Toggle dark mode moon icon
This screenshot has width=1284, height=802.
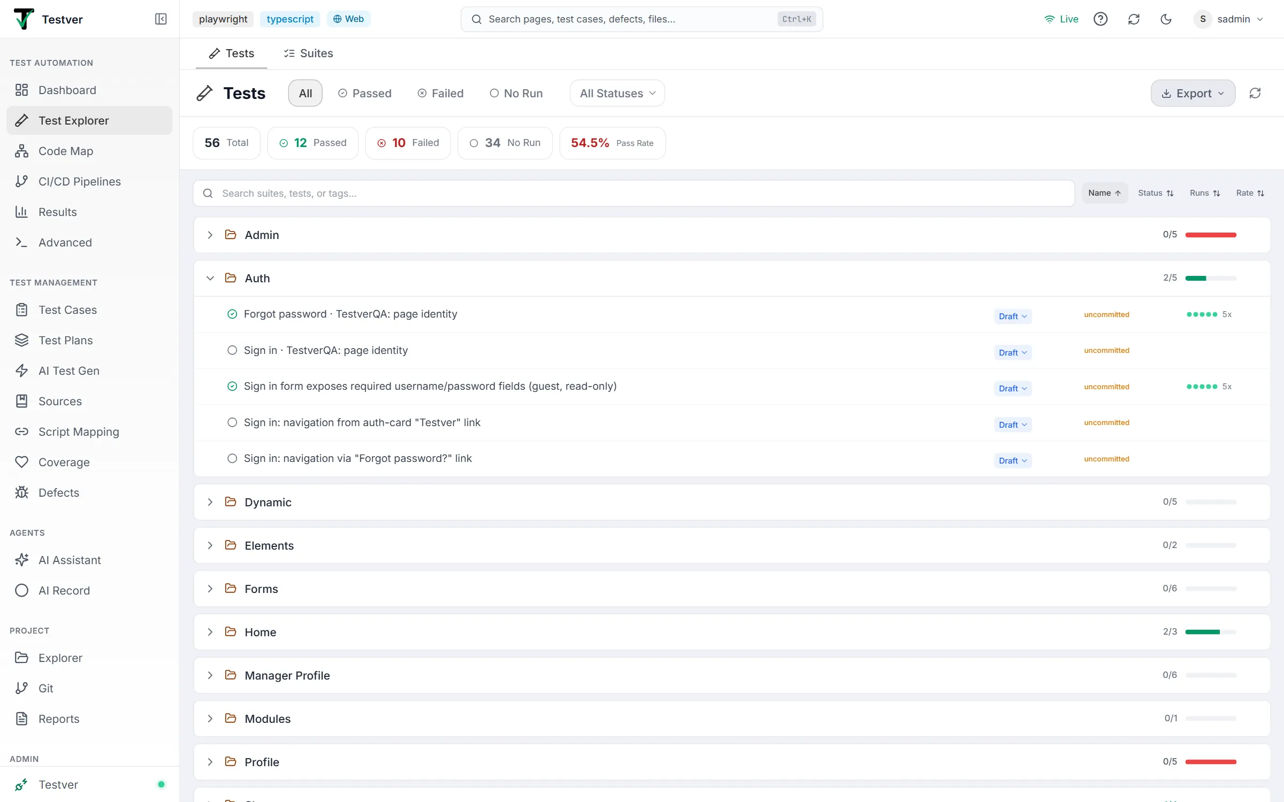(1166, 19)
